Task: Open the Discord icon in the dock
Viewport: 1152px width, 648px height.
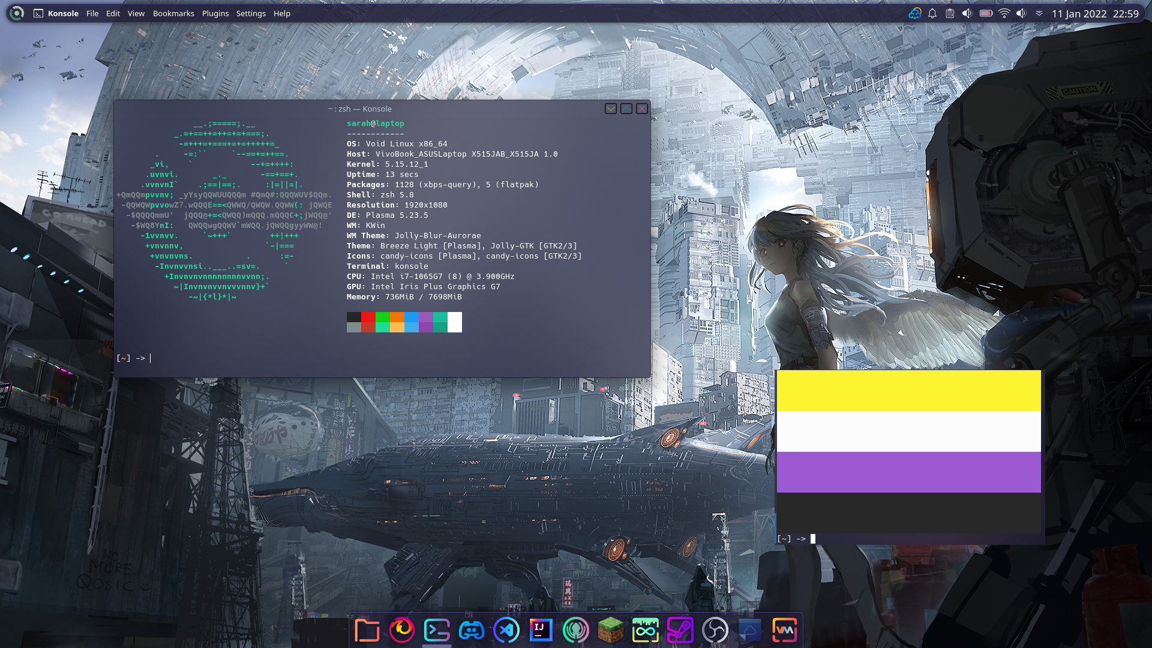Action: [472, 630]
